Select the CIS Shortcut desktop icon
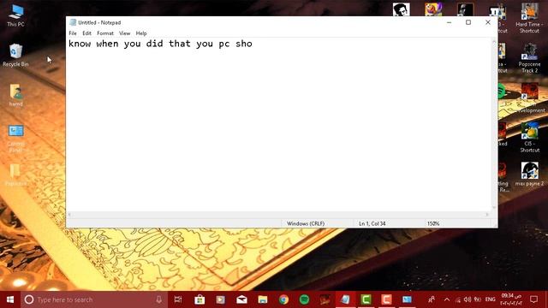The height and width of the screenshot is (308, 548). [x=529, y=137]
